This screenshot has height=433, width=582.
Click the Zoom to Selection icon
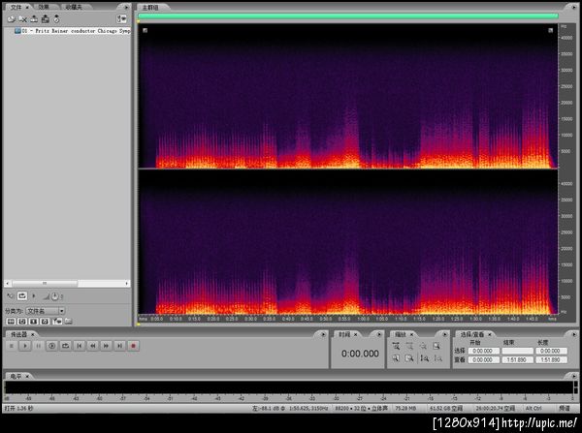pos(436,346)
